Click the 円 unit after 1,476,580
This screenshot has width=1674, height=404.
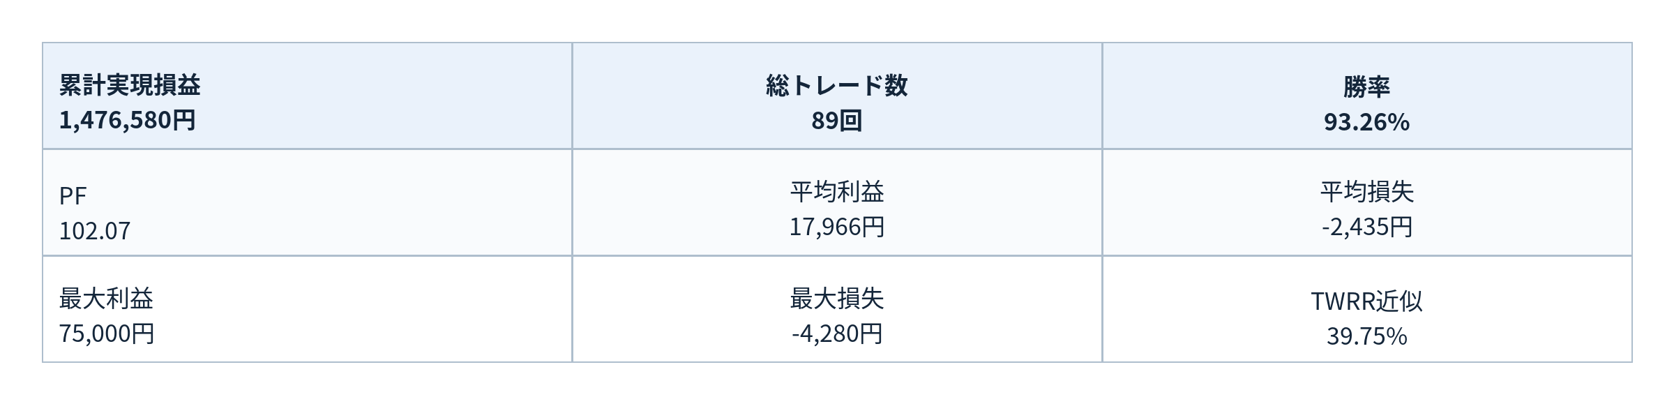coord(183,121)
